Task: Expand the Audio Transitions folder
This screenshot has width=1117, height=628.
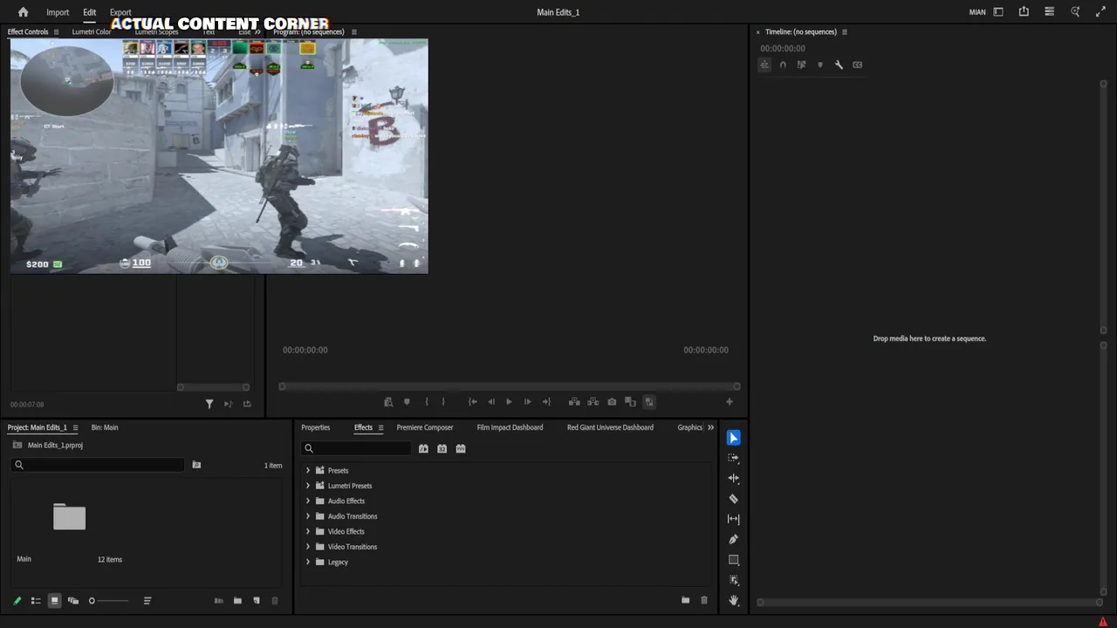Action: coord(307,516)
